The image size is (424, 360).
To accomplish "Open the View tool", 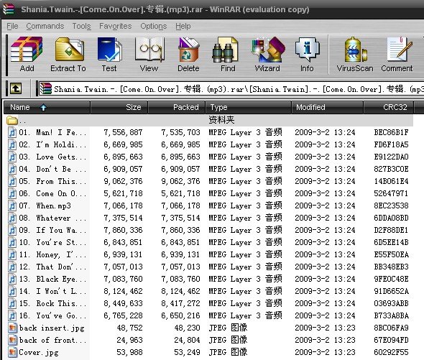I will (x=149, y=54).
